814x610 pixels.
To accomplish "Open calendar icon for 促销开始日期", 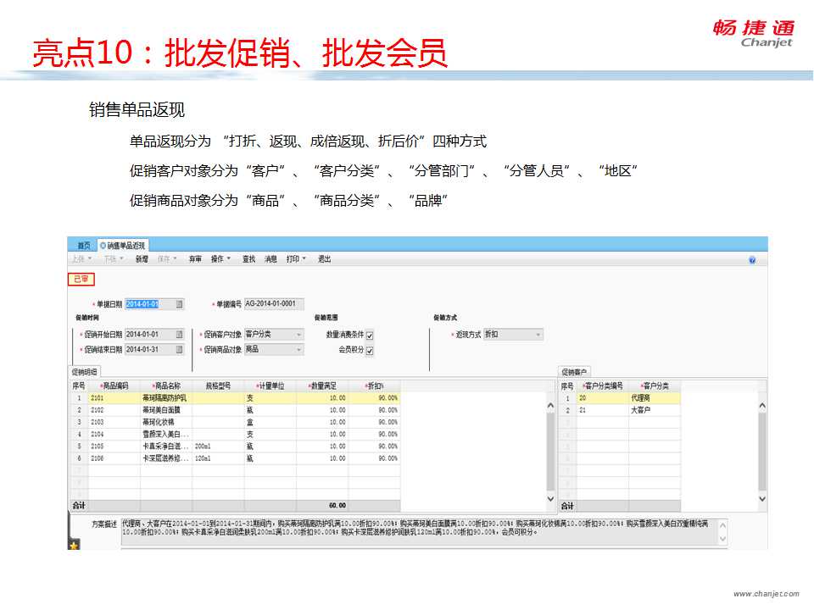I will pyautogui.click(x=179, y=335).
